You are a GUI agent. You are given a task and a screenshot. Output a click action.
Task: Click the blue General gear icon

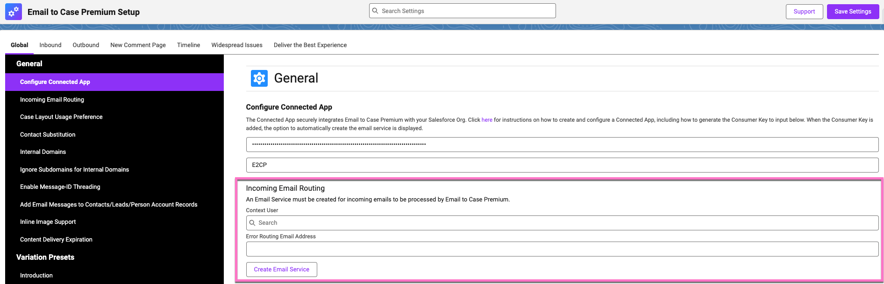(x=259, y=78)
